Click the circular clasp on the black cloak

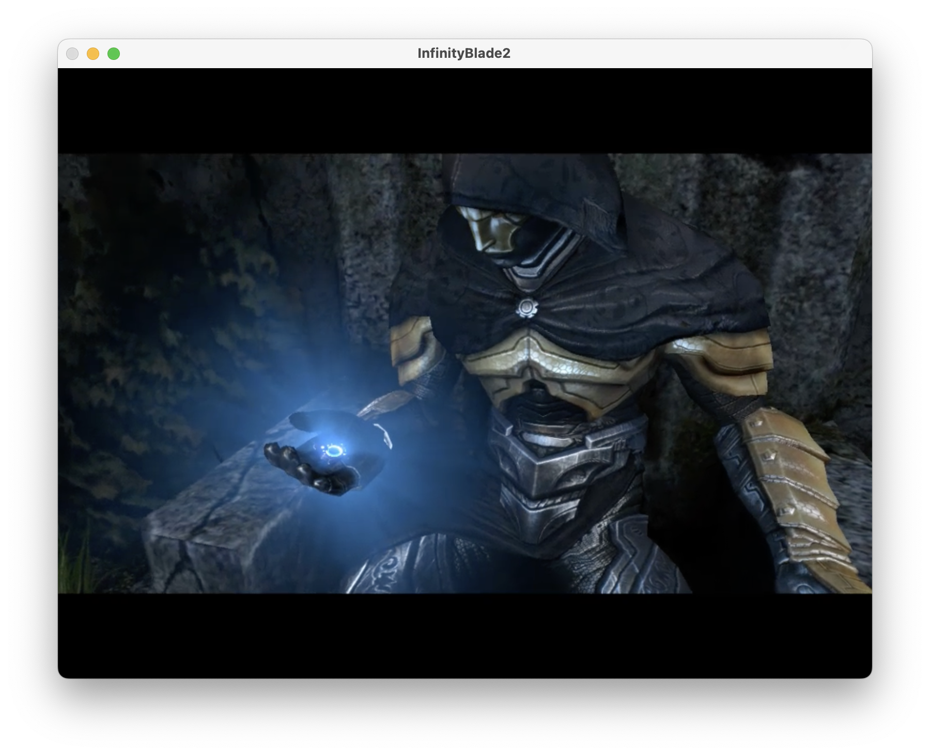(x=527, y=308)
